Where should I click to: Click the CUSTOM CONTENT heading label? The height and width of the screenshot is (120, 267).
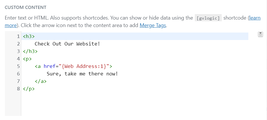[25, 7]
